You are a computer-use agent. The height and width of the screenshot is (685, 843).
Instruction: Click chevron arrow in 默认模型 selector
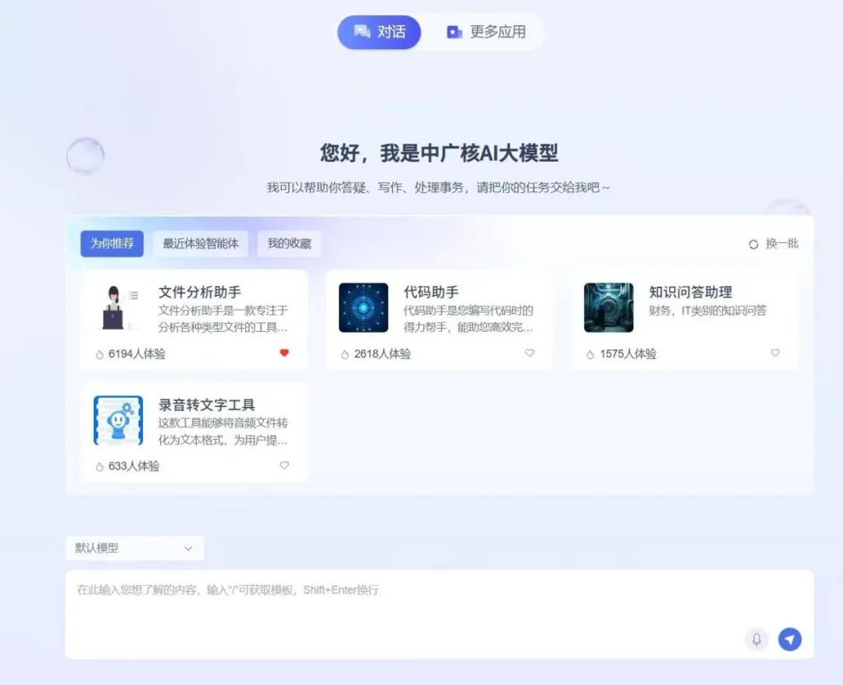188,548
